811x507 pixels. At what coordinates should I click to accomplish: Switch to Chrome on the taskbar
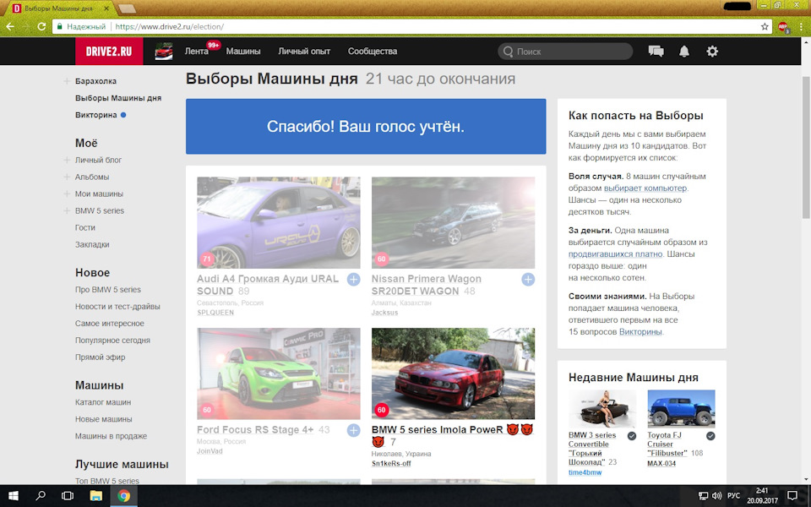[123, 496]
